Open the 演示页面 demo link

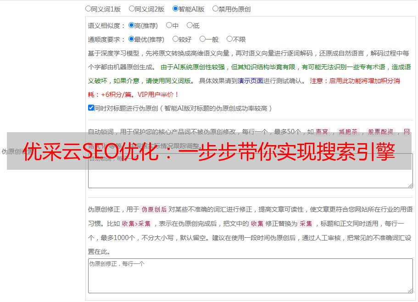click(250, 81)
